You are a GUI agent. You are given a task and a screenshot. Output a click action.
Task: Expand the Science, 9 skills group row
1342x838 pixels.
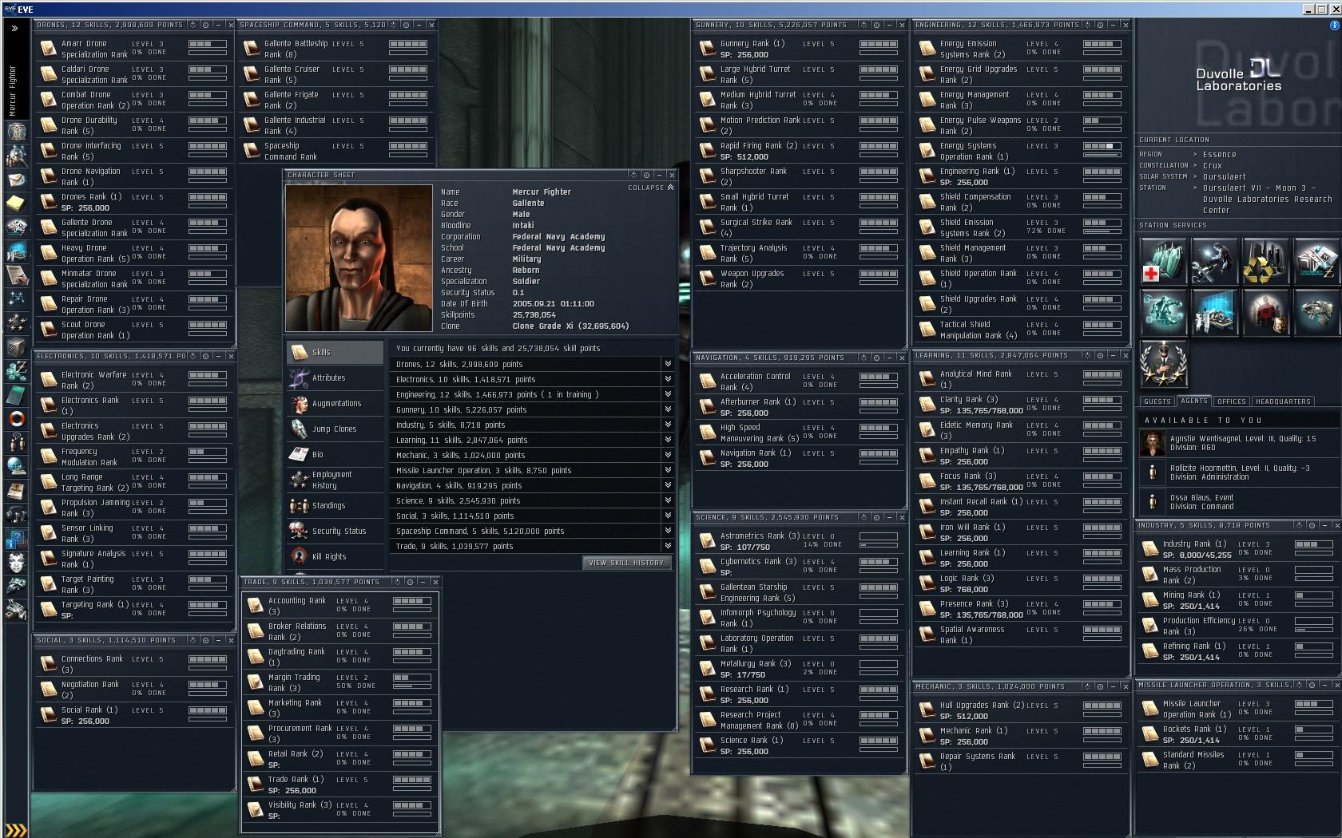(x=668, y=500)
